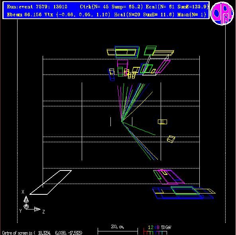
Task: Click the Ecal SumE=130.9 readout
Action: [177, 7]
